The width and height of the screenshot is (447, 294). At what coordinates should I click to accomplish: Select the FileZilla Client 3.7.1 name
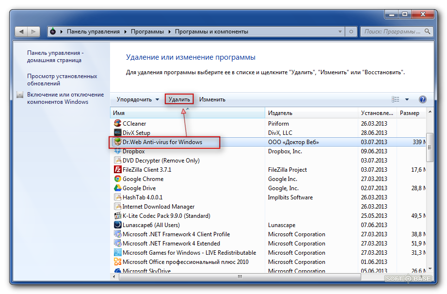(x=147, y=170)
